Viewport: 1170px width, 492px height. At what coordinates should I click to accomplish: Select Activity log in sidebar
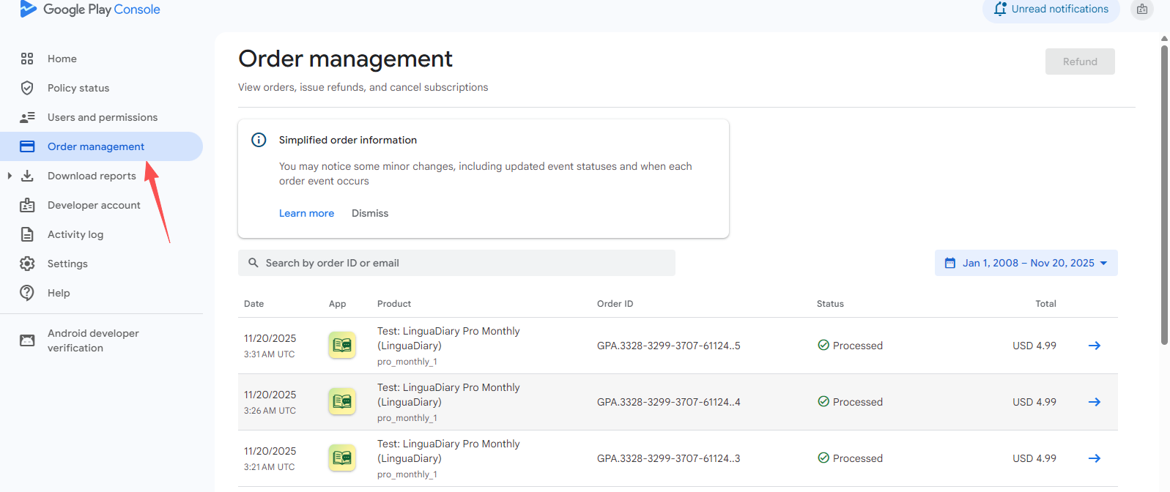(75, 234)
